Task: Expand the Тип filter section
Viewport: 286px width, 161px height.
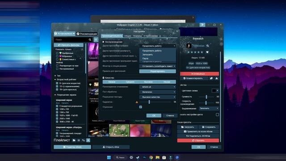Action: [58, 76]
